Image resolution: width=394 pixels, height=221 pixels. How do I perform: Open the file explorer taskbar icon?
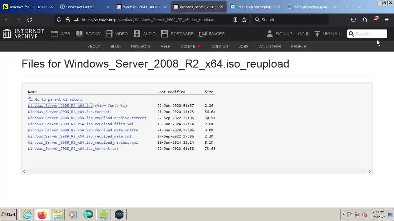[58, 215]
